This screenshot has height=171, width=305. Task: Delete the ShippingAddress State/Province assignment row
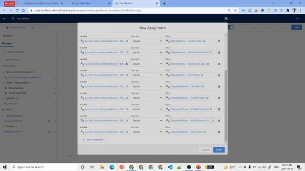(219, 121)
